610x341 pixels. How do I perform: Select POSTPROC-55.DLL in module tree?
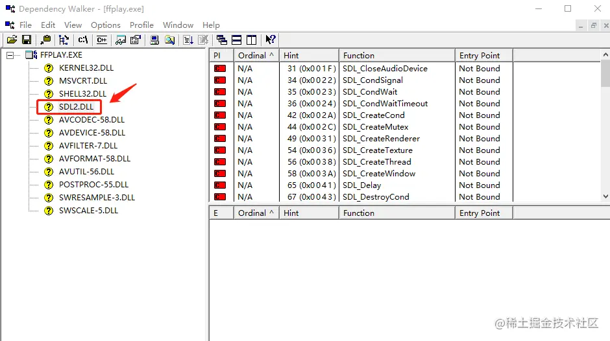click(93, 184)
